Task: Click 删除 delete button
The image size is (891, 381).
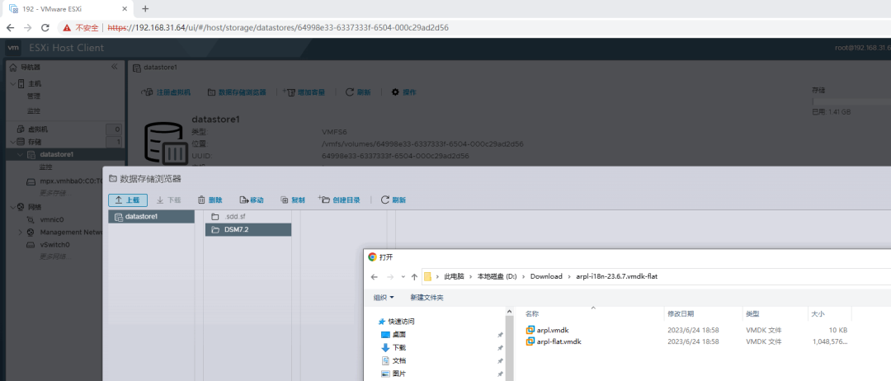Action: pyautogui.click(x=210, y=200)
